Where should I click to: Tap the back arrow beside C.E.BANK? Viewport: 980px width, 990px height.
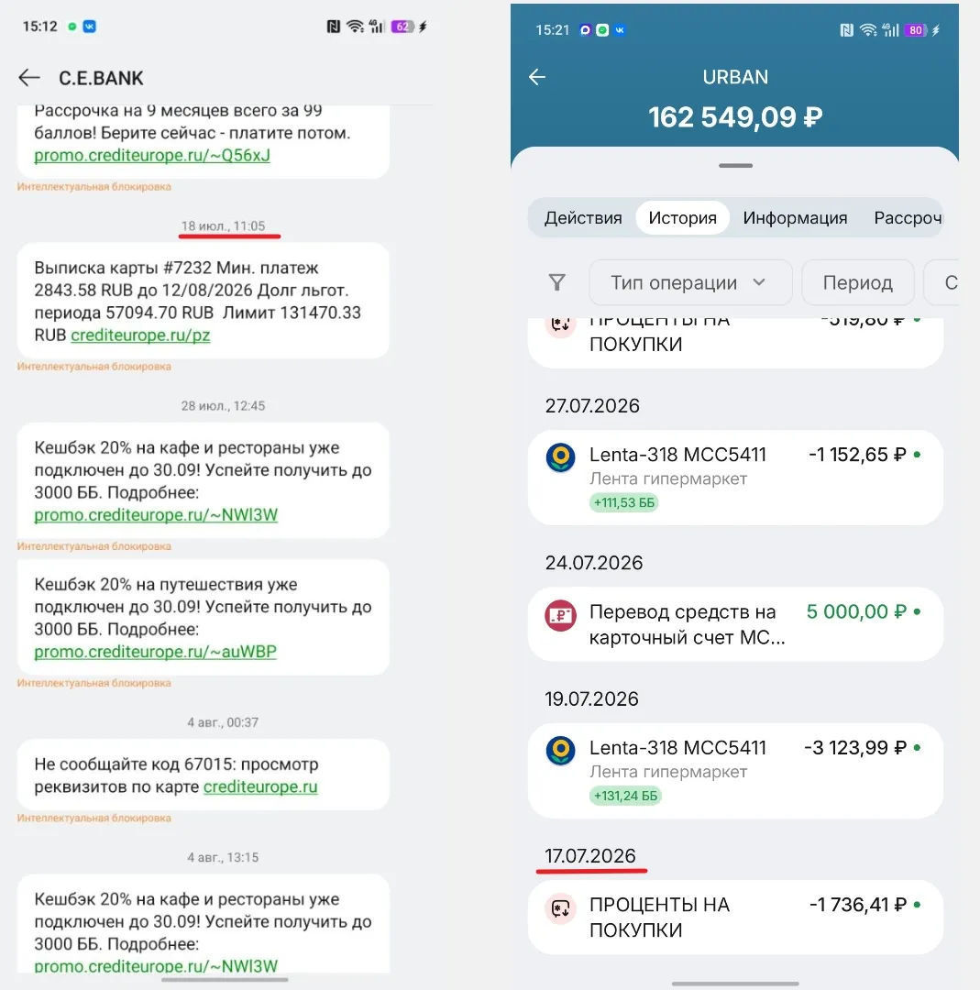coord(29,78)
